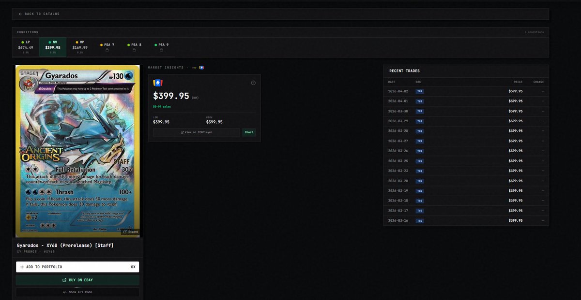Open the Chart button
The height and width of the screenshot is (300, 581).
pos(249,132)
